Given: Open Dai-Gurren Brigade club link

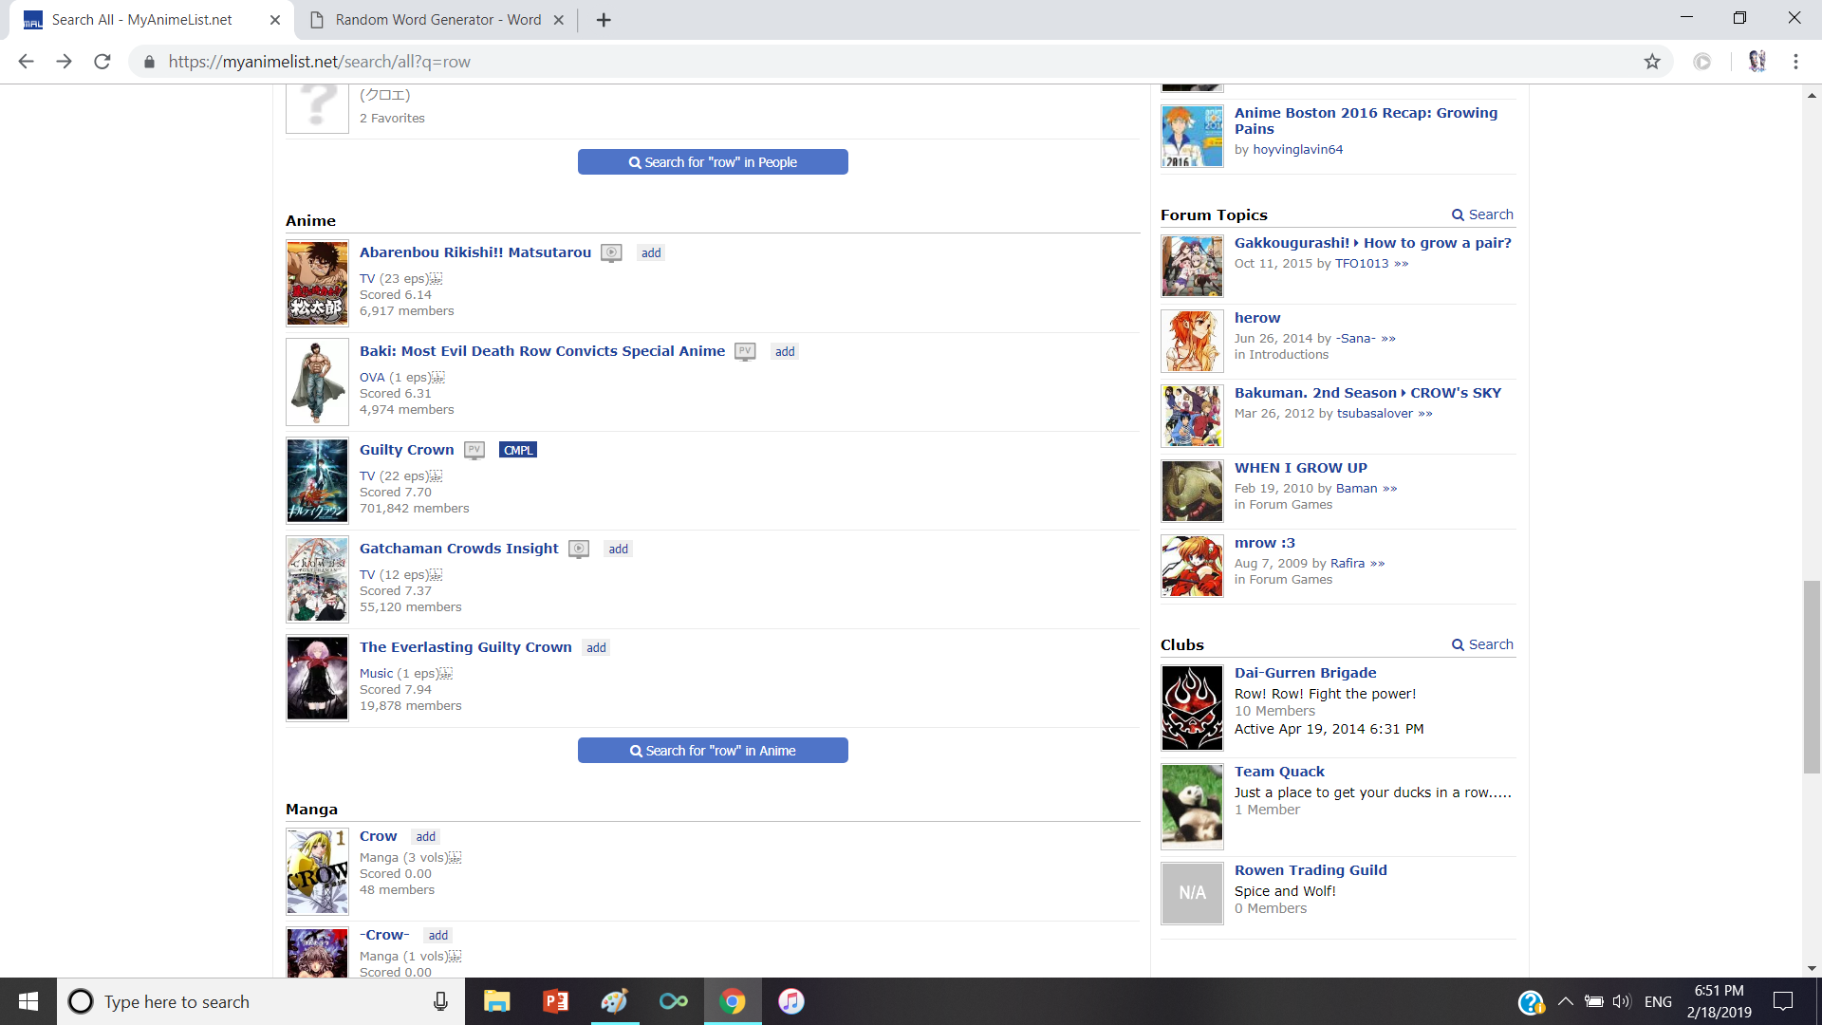Looking at the screenshot, I should (1305, 673).
